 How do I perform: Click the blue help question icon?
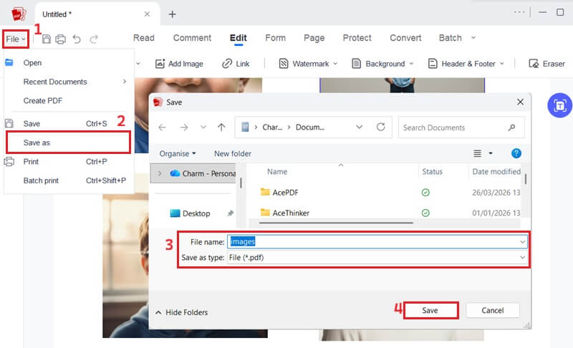point(516,153)
